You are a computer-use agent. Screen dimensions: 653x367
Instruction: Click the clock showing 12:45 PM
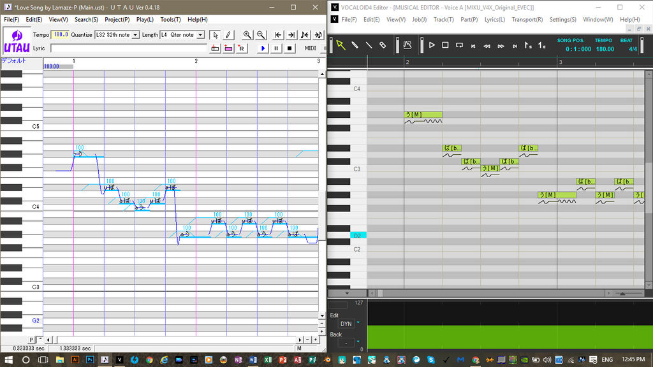[633, 359]
